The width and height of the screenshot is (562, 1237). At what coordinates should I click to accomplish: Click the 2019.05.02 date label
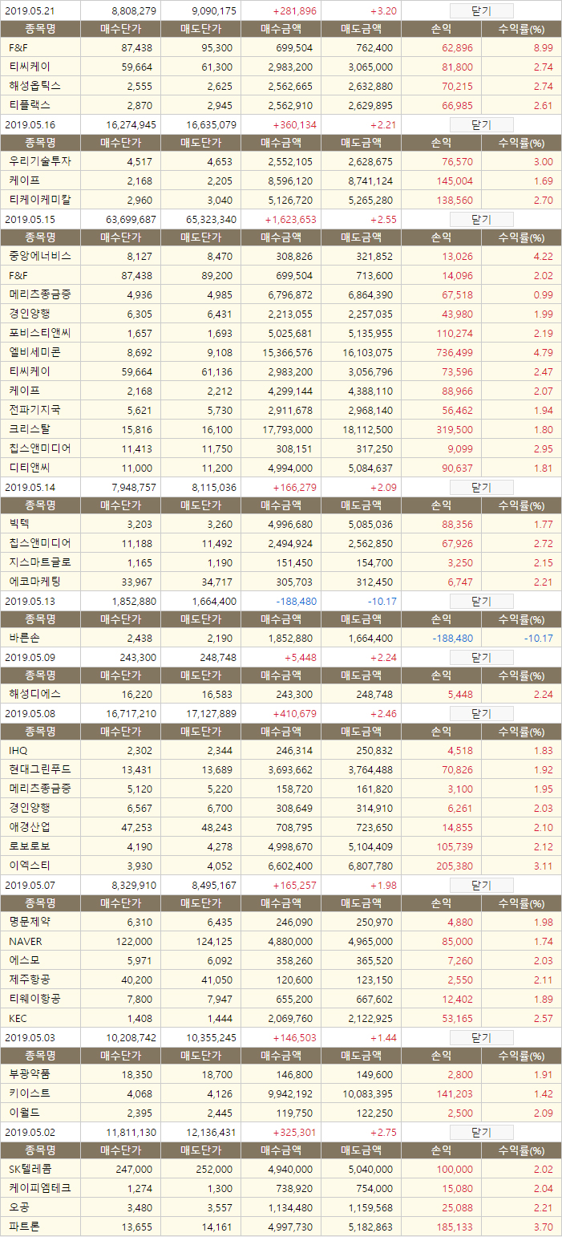point(30,1133)
